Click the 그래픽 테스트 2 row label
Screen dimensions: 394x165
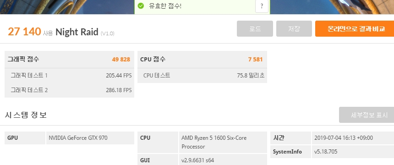click(29, 90)
